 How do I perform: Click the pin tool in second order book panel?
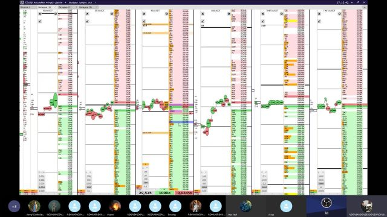(87, 22)
